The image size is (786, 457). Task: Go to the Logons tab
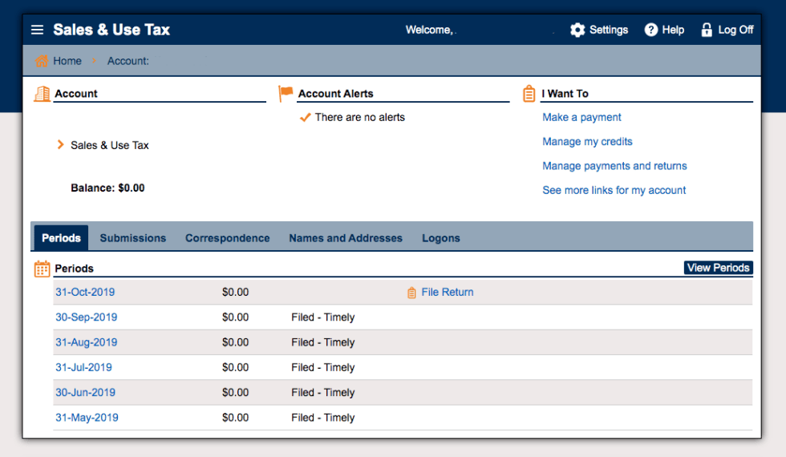coord(441,238)
